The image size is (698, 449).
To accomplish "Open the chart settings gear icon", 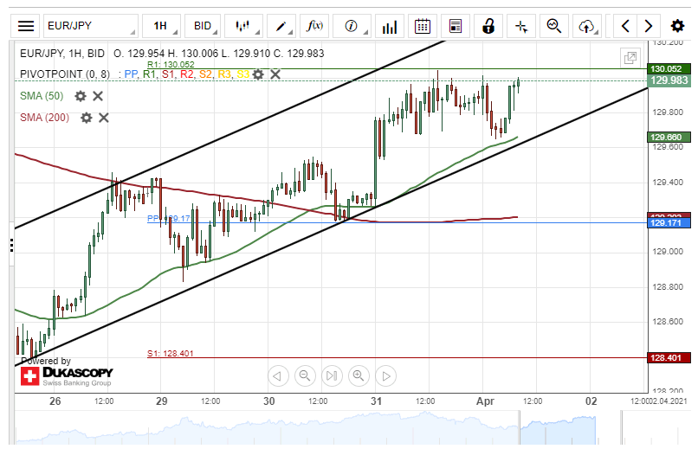I will [677, 26].
